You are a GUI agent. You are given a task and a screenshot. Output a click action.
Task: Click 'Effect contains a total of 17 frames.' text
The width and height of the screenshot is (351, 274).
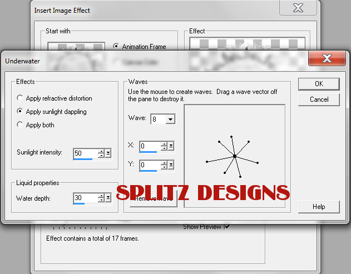92,238
